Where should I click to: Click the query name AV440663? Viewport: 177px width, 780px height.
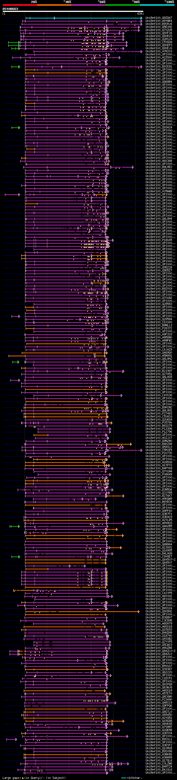[10, 9]
